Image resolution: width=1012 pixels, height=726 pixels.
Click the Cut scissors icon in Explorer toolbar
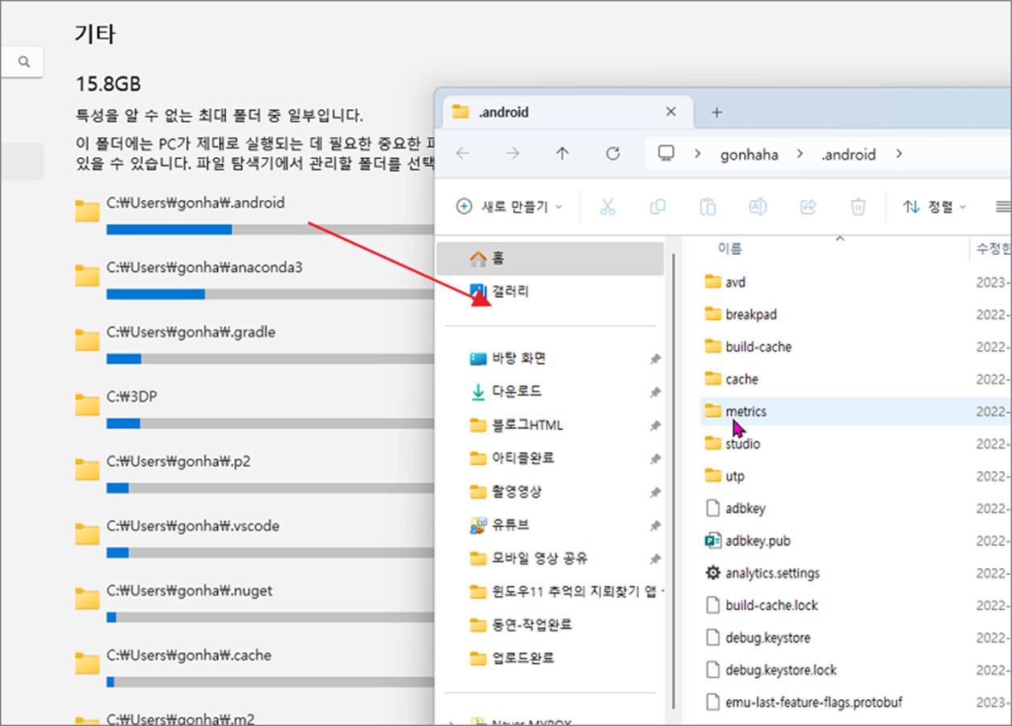(607, 207)
